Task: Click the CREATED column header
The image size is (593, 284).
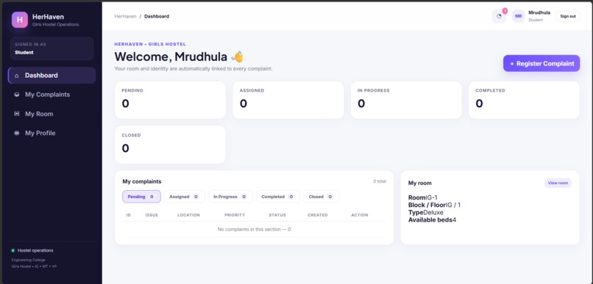Action: coord(318,215)
